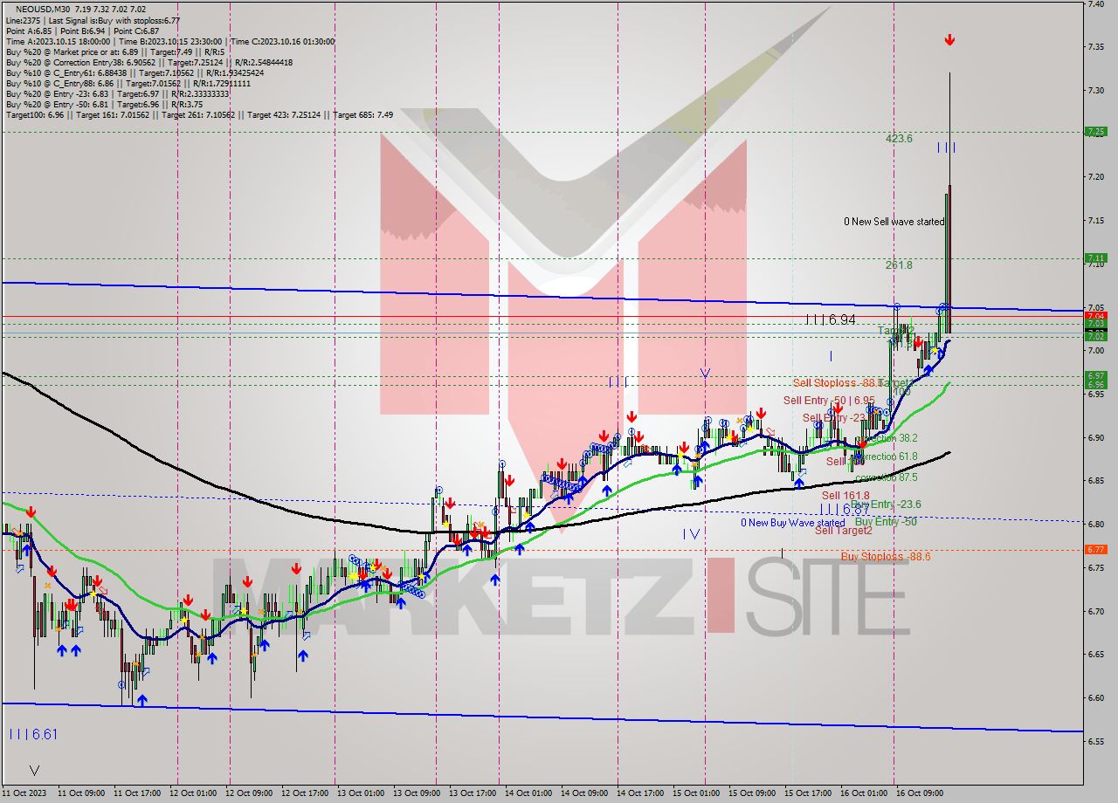Image resolution: width=1118 pixels, height=803 pixels.
Task: Click the red sell arrow above the latest candle
Action: click(949, 39)
